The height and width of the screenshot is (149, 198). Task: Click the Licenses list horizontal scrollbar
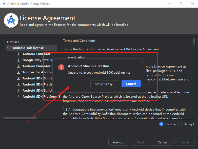pos(20,118)
